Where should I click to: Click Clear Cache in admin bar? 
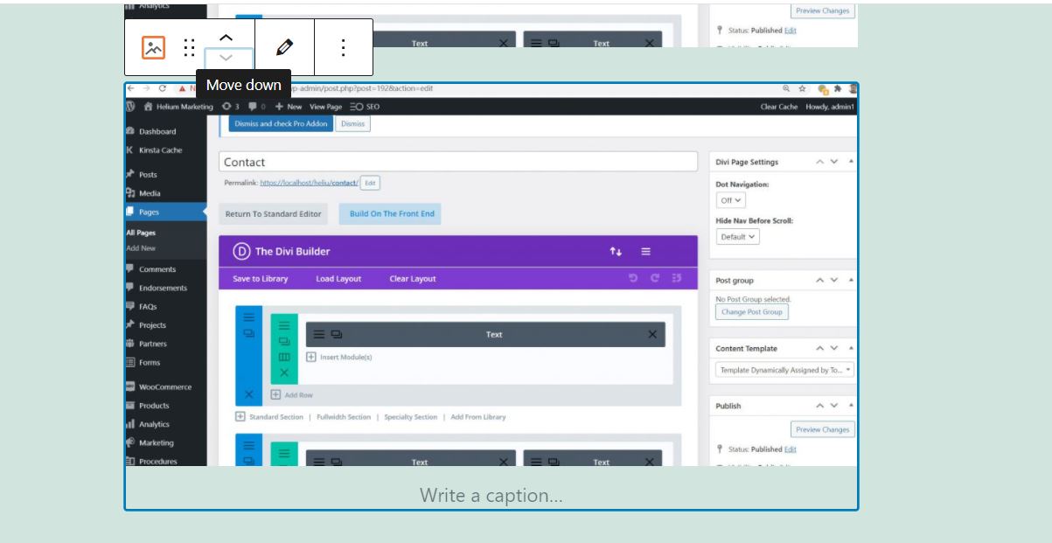779,107
